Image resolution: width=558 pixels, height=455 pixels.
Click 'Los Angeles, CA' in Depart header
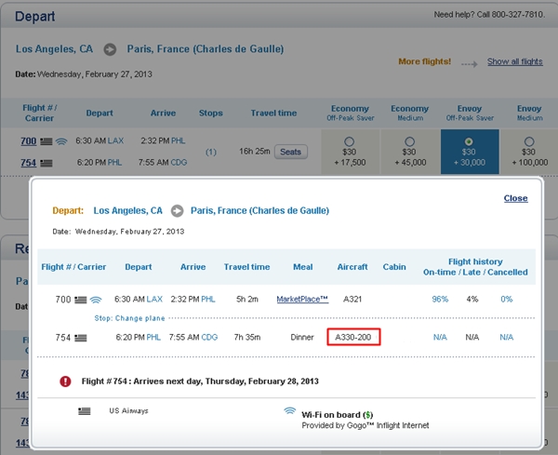tap(54, 48)
